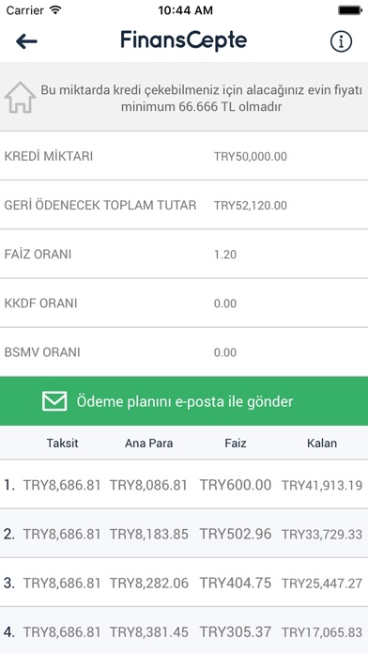
Task: Select the KREDİ MİKTARI row
Action: coord(184,156)
